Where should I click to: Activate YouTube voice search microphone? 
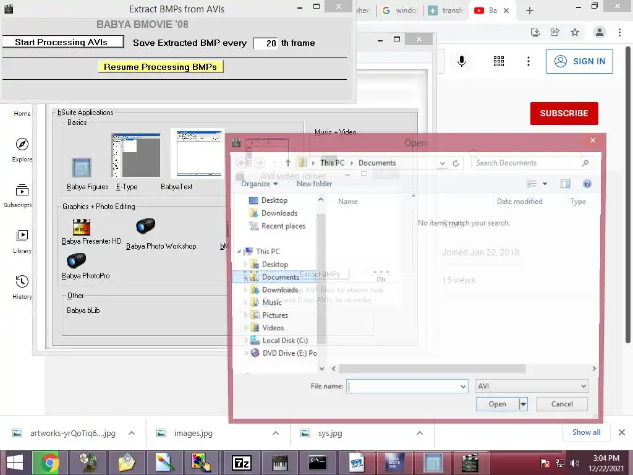(x=462, y=61)
